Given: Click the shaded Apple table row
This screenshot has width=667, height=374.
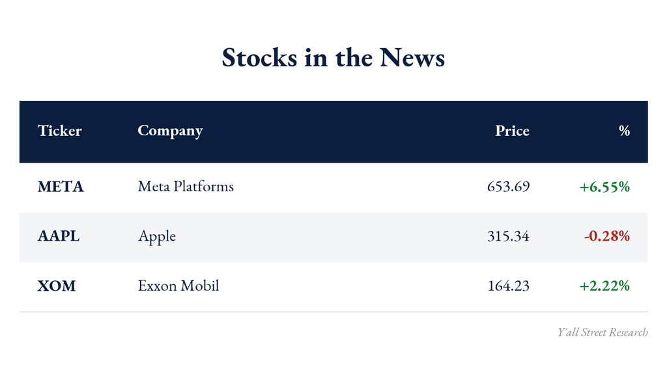Looking at the screenshot, I should pyautogui.click(x=333, y=237).
